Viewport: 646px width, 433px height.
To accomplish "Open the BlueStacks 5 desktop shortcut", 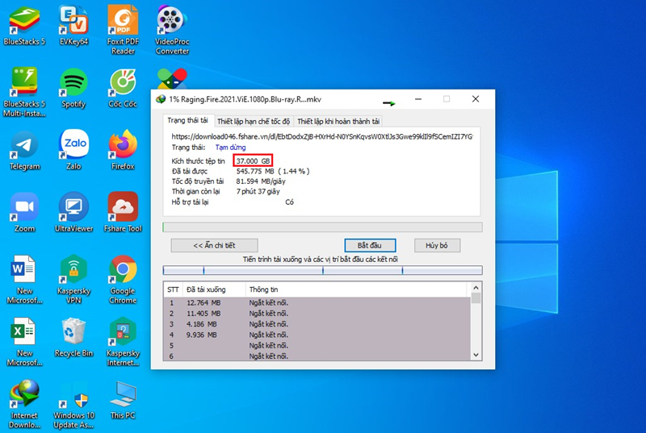I will [24, 26].
